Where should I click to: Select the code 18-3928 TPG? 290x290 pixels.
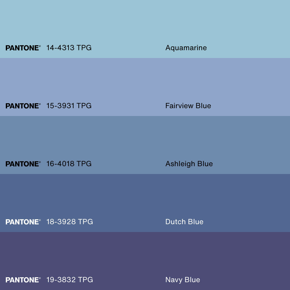70,222
